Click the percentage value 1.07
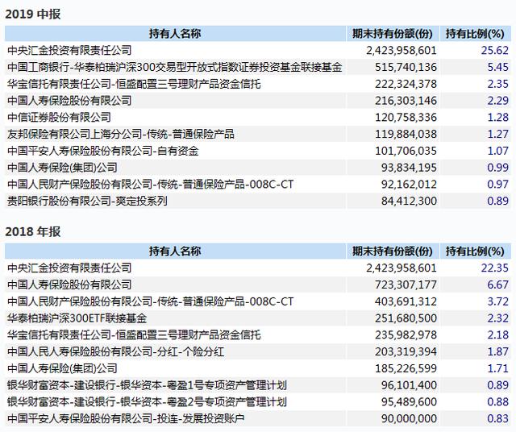This screenshot has width=516, height=432. coord(498,151)
